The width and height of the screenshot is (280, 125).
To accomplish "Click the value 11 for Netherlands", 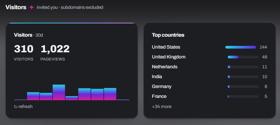I will click(x=265, y=67).
